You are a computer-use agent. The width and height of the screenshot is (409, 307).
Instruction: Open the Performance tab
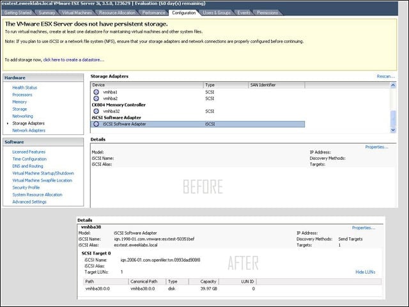pyautogui.click(x=153, y=13)
